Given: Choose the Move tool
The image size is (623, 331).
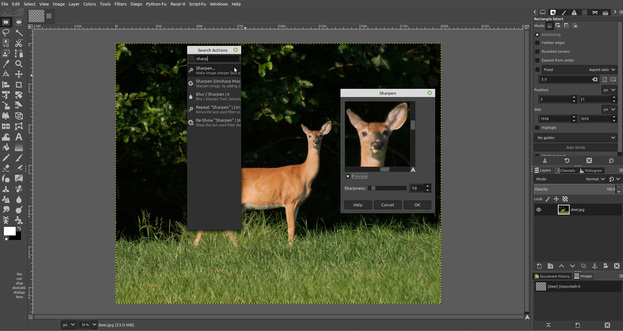Looking at the screenshot, I should [19, 74].
